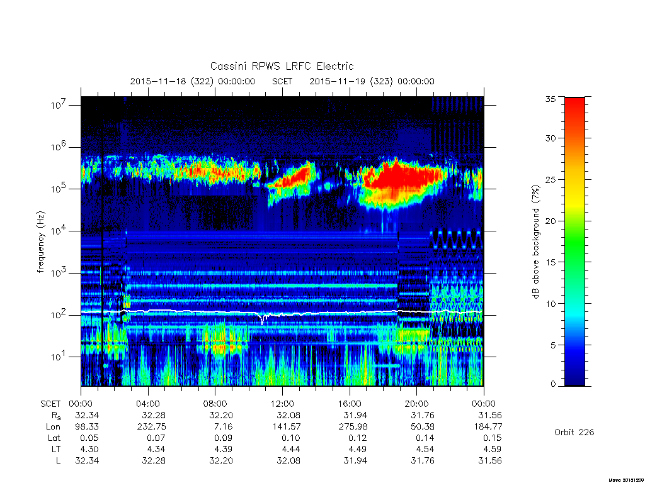
Task: Click the colorbar tick label 5
Action: 553,345
